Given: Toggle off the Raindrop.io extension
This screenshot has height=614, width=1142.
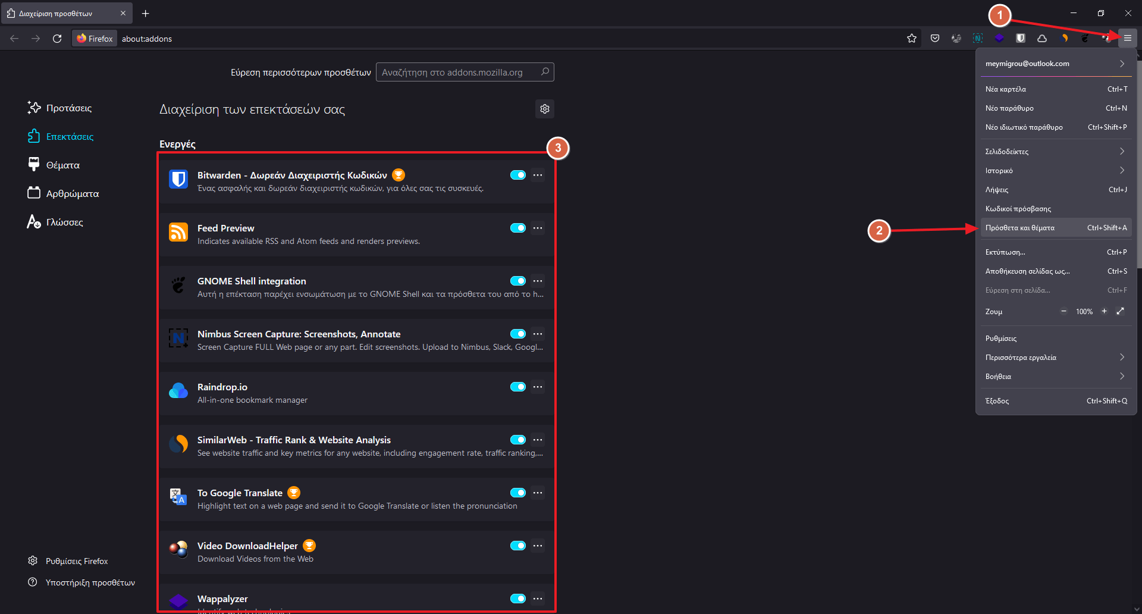Looking at the screenshot, I should [x=517, y=387].
